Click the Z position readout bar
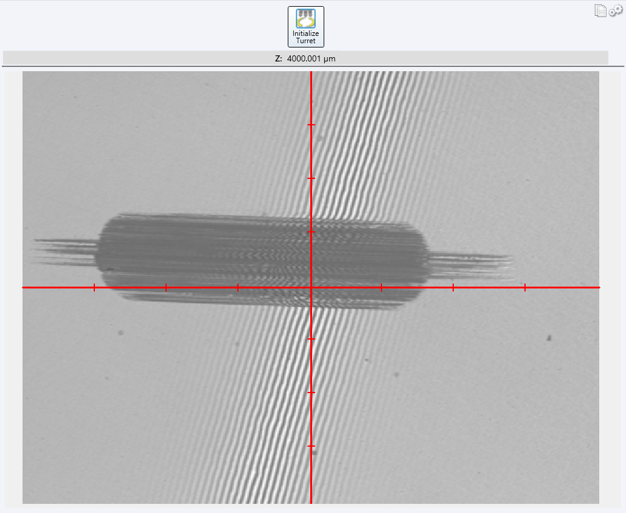This screenshot has width=626, height=513. (x=305, y=58)
